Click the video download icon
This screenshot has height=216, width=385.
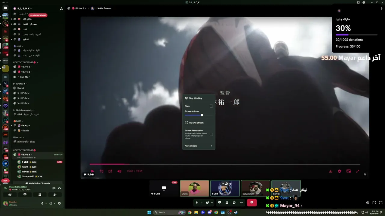pyautogui.click(x=331, y=171)
